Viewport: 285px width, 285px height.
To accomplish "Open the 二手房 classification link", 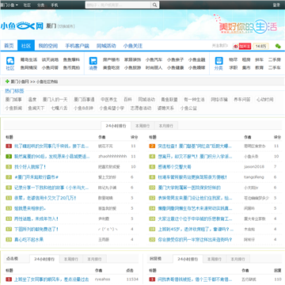I will [x=275, y=59].
